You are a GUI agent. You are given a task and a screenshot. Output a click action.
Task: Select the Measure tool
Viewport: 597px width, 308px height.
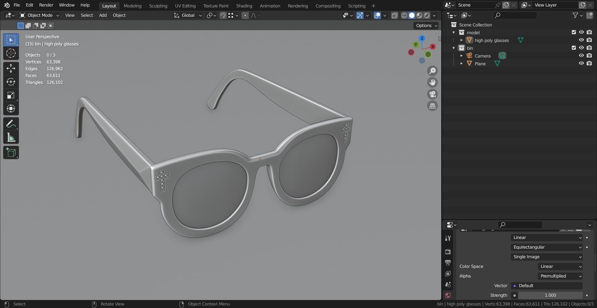point(11,137)
